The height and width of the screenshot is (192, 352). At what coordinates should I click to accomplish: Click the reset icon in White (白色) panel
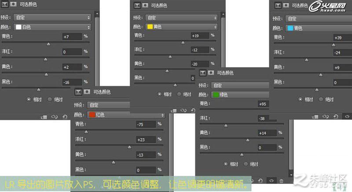click(65, 117)
